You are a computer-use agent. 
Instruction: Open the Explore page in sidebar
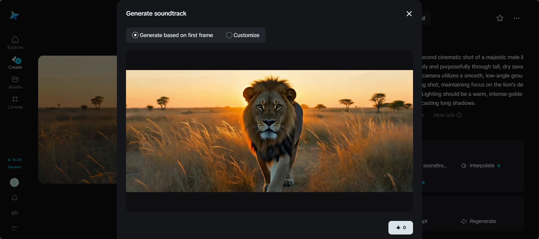tap(15, 43)
